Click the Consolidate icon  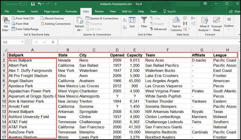coord(193,18)
